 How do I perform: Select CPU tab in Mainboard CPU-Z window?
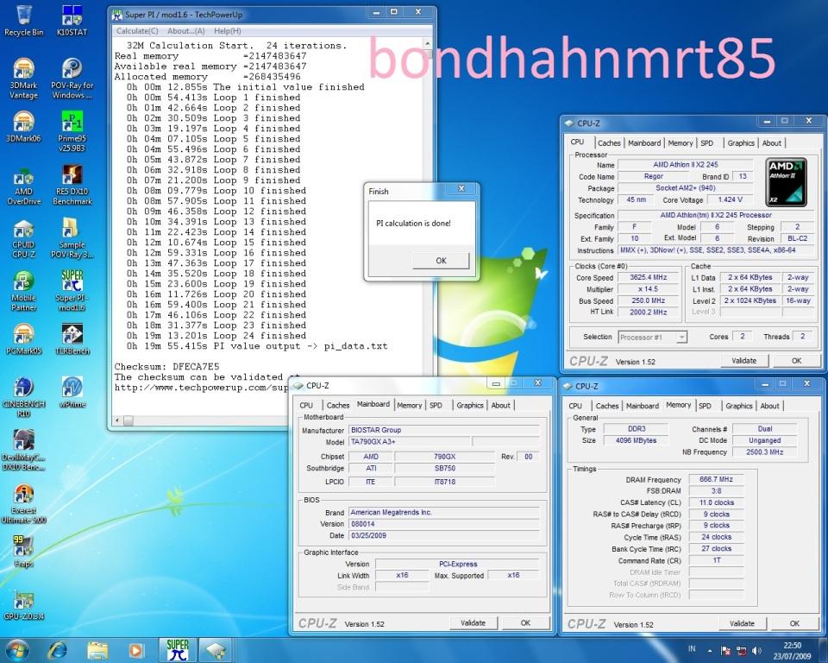tap(306, 405)
